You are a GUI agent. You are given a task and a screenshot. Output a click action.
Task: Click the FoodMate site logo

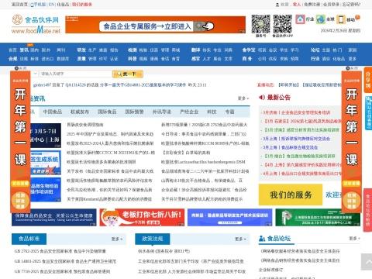[x=36, y=24]
